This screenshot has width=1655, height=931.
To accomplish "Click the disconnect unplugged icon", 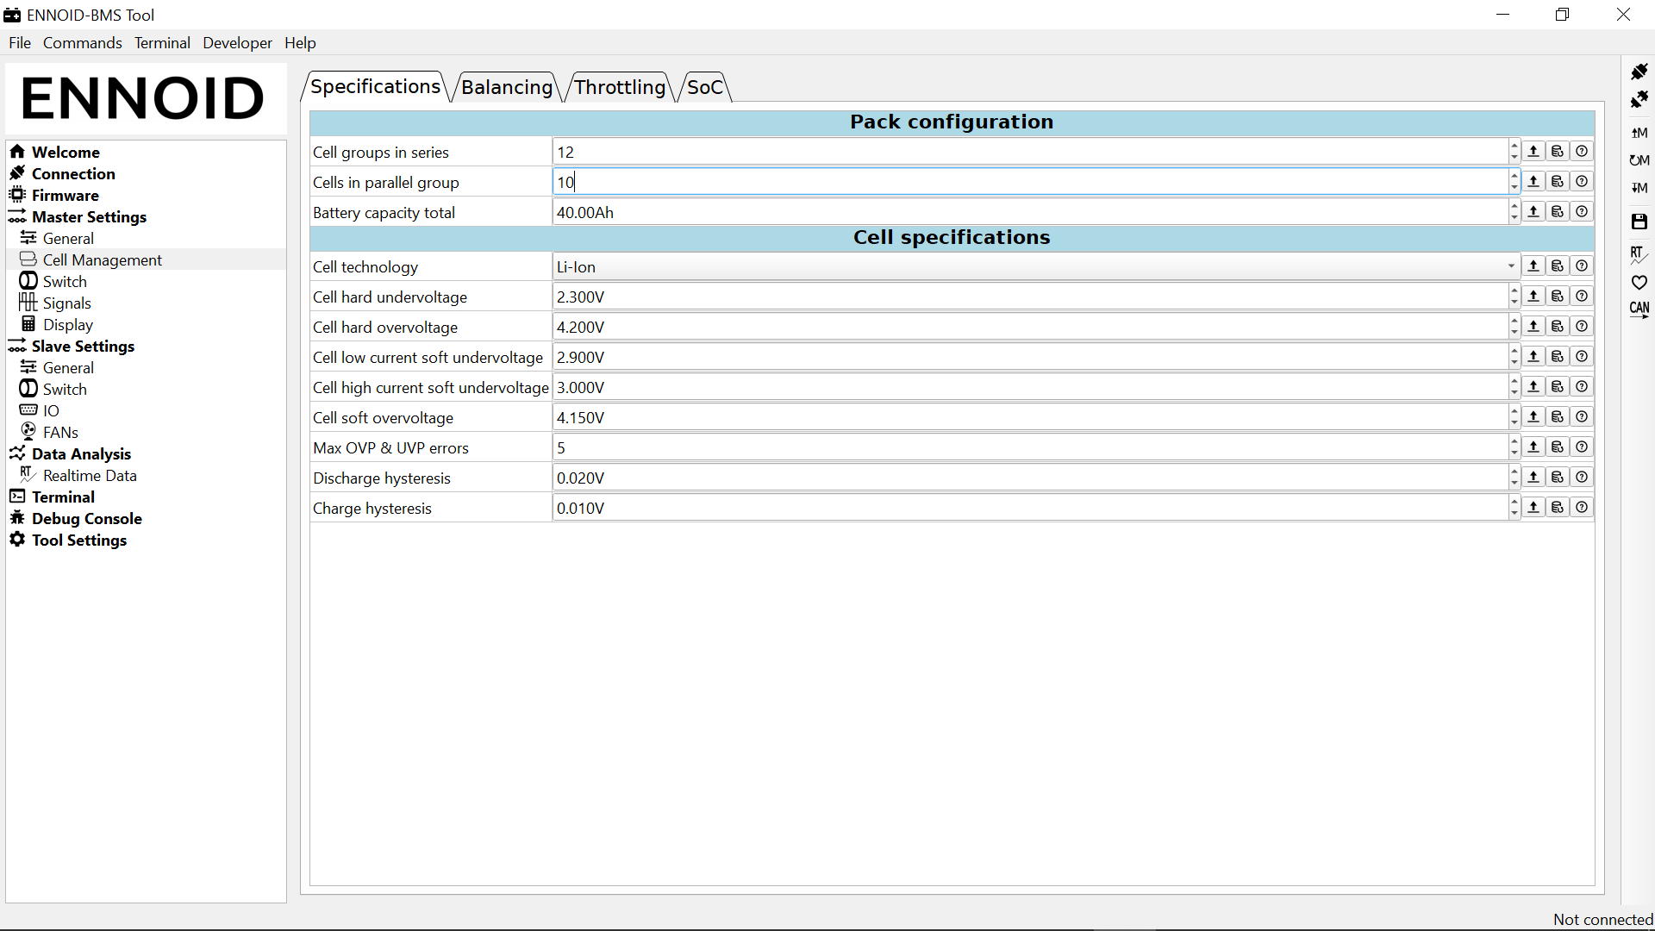I will [1639, 100].
